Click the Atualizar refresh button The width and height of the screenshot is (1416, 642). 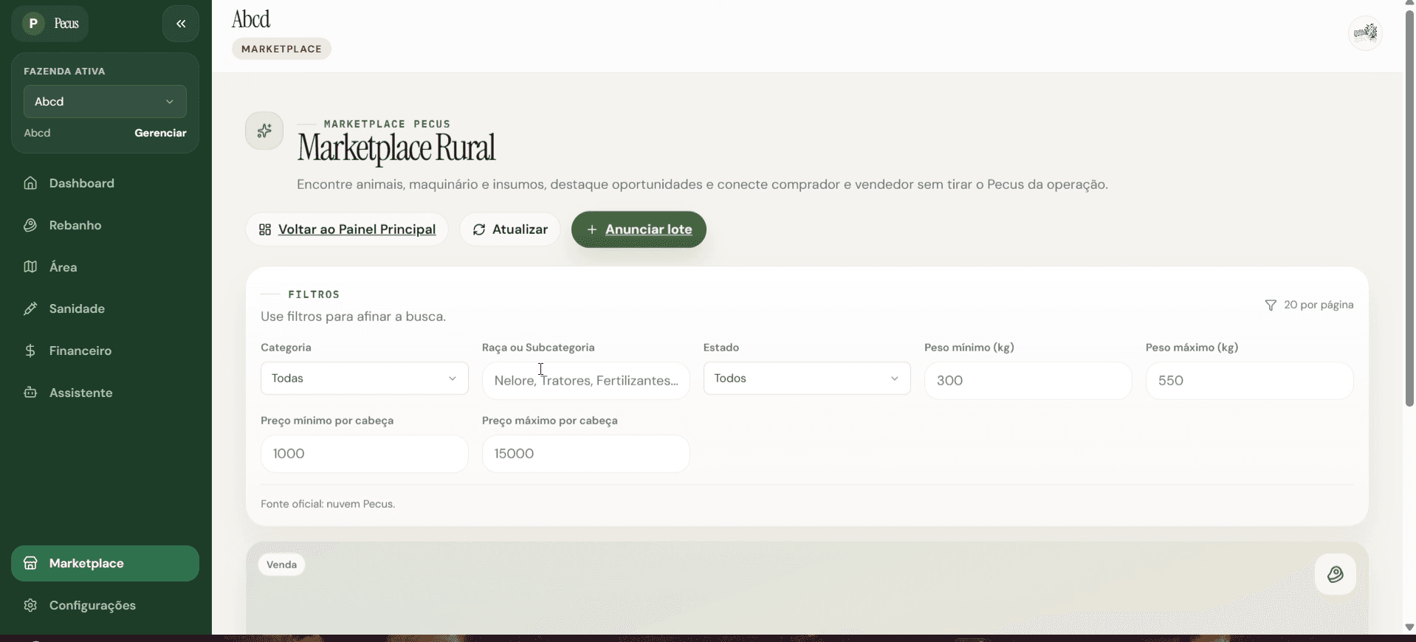[x=510, y=229]
